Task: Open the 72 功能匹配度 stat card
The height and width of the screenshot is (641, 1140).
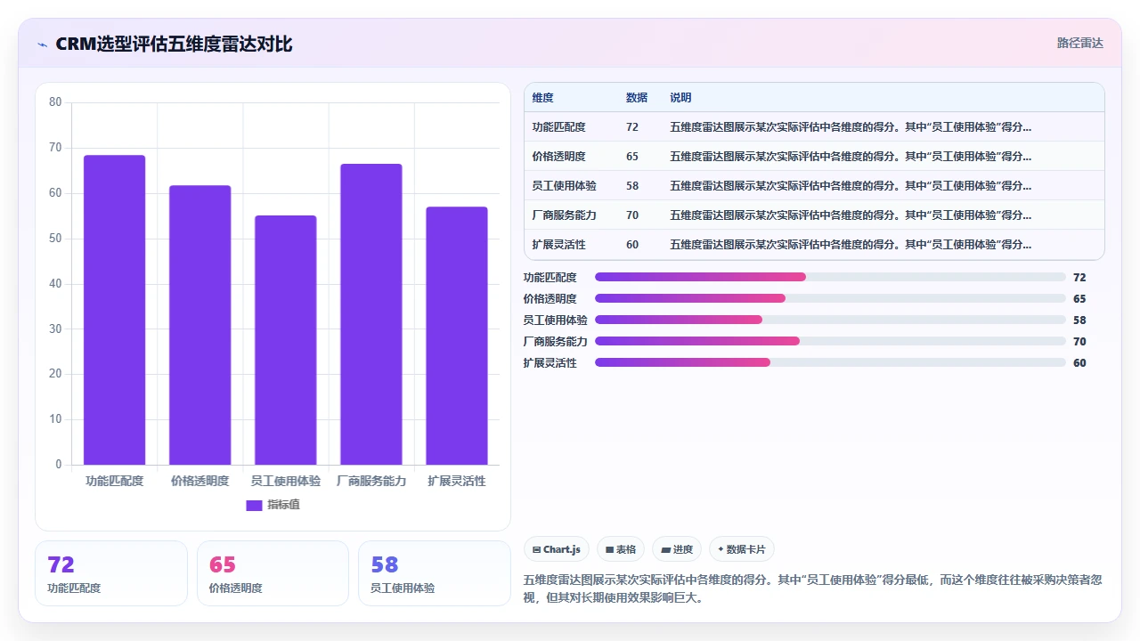Action: click(x=111, y=573)
